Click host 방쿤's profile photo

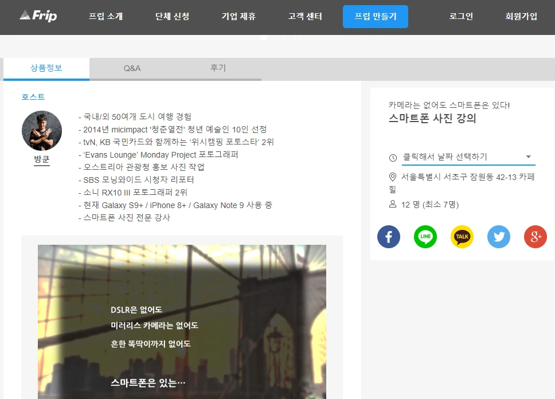pos(42,131)
